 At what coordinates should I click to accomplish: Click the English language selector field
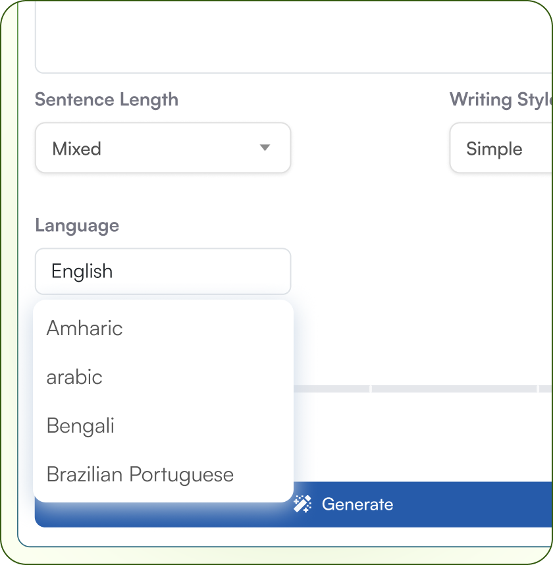coord(163,271)
